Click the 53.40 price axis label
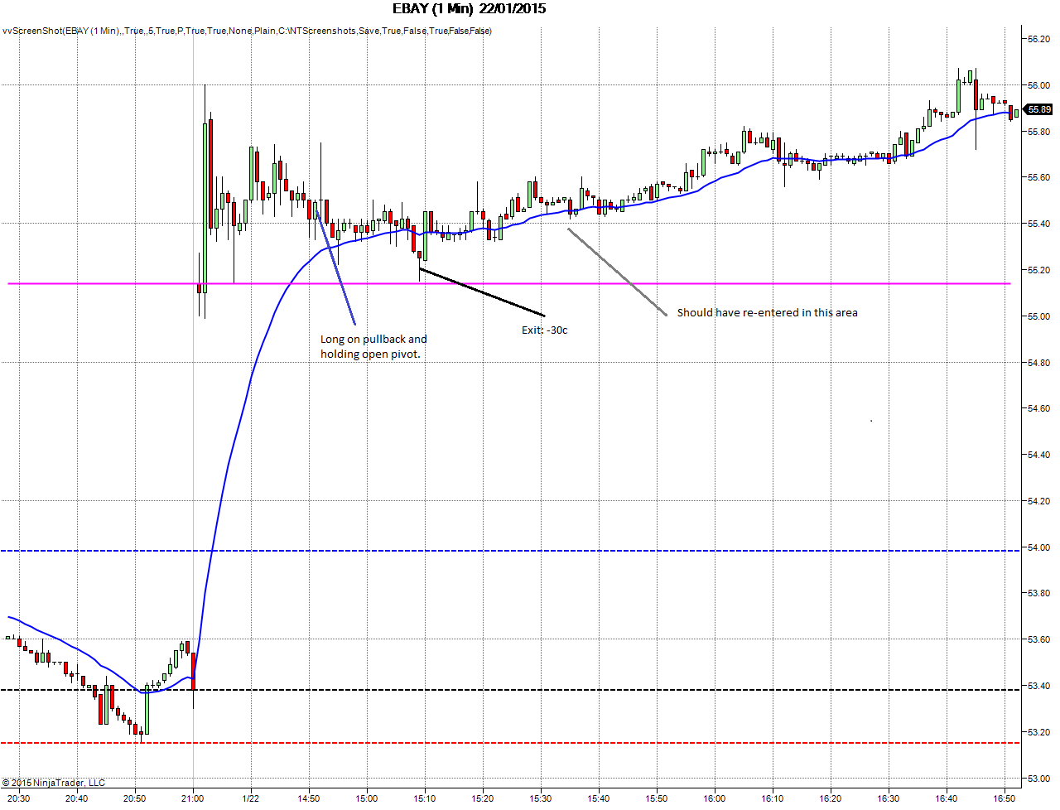Image resolution: width=1060 pixels, height=810 pixels. 1038,686
